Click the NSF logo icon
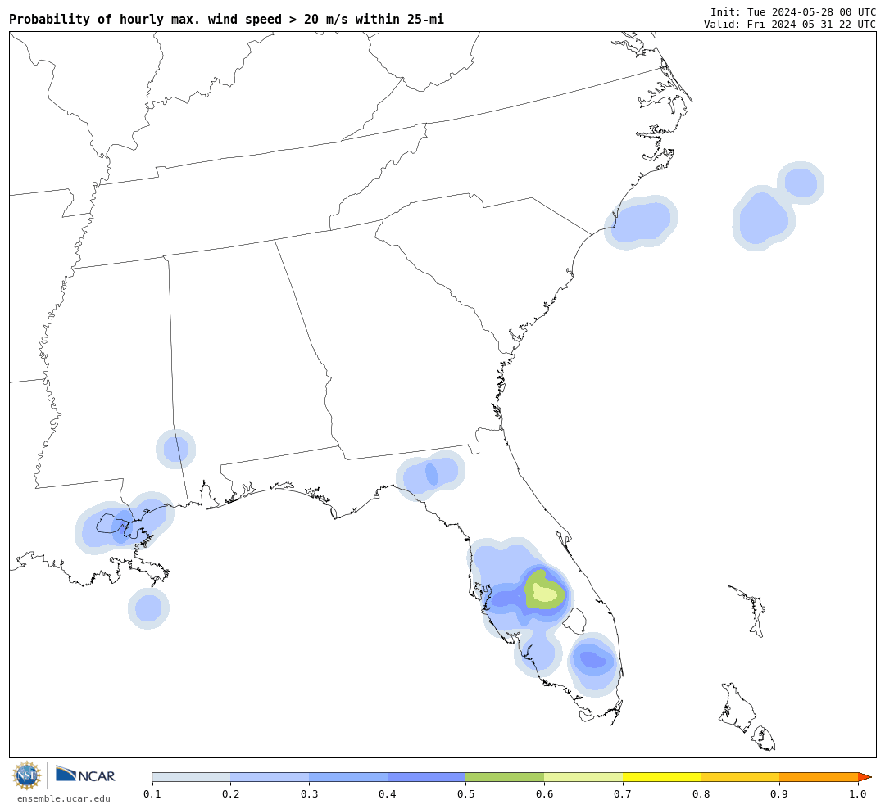The height and width of the screenshot is (809, 885). coord(26,775)
